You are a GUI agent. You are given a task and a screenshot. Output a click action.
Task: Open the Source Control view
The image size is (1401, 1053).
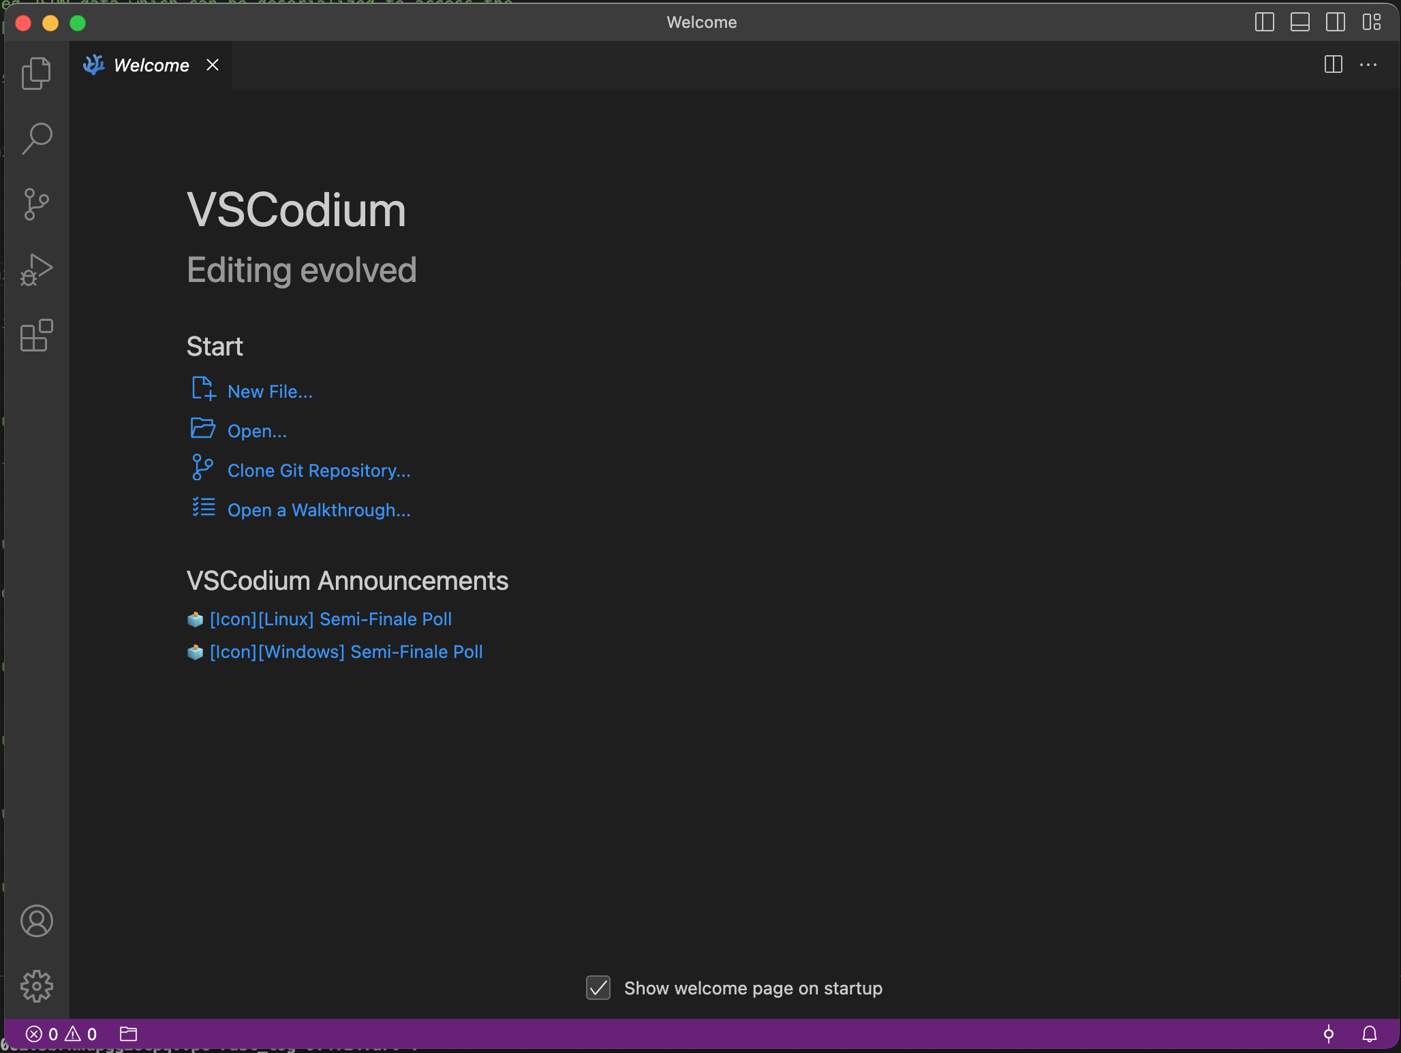tap(36, 204)
